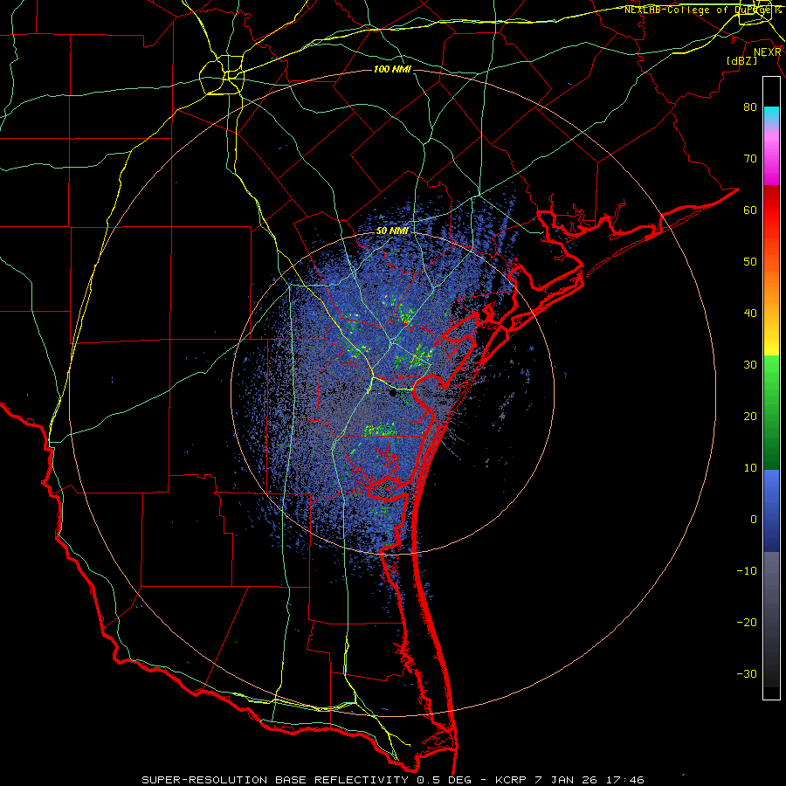Click the 50 NMI range ring label

coord(392,231)
